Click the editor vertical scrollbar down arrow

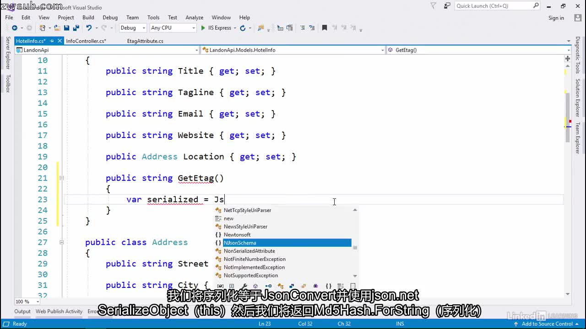click(x=568, y=294)
